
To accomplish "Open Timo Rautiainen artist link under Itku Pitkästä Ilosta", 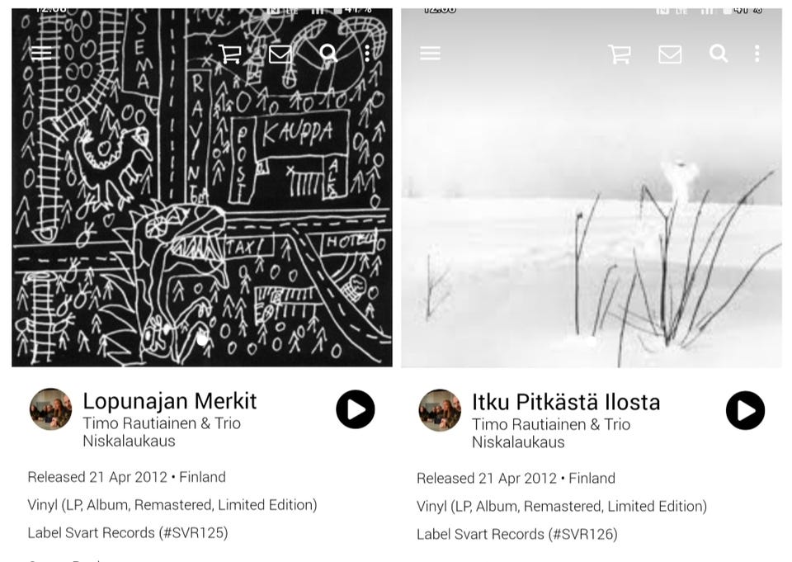I will [x=551, y=433].
